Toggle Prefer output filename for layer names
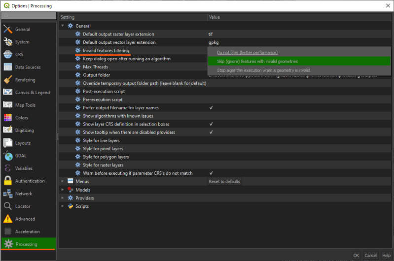Image resolution: width=394 pixels, height=261 pixels. 211,108
